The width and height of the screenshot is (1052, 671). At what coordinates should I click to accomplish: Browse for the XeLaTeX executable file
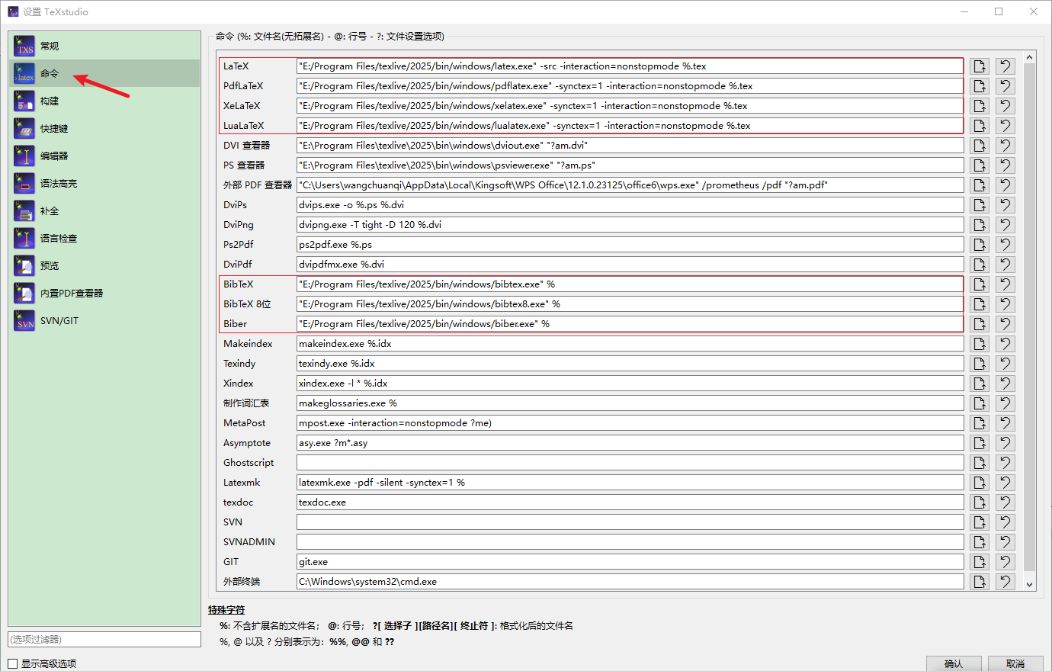(980, 106)
